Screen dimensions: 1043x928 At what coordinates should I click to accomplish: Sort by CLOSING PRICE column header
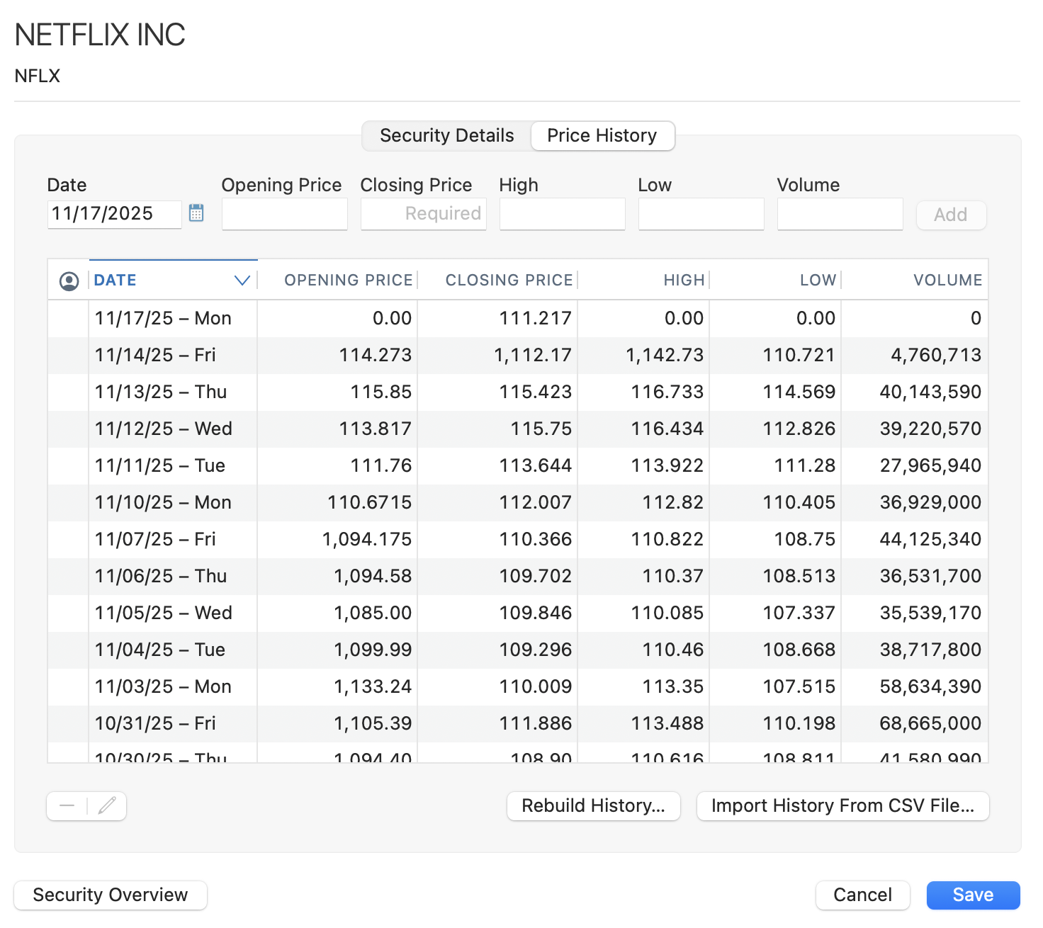498,281
